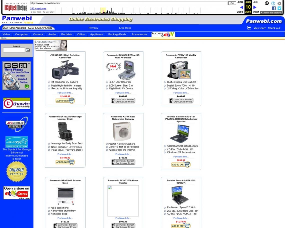This screenshot has height=228, width=285.
Task: Call for lower price on SV-AV30
Action: pos(123,100)
